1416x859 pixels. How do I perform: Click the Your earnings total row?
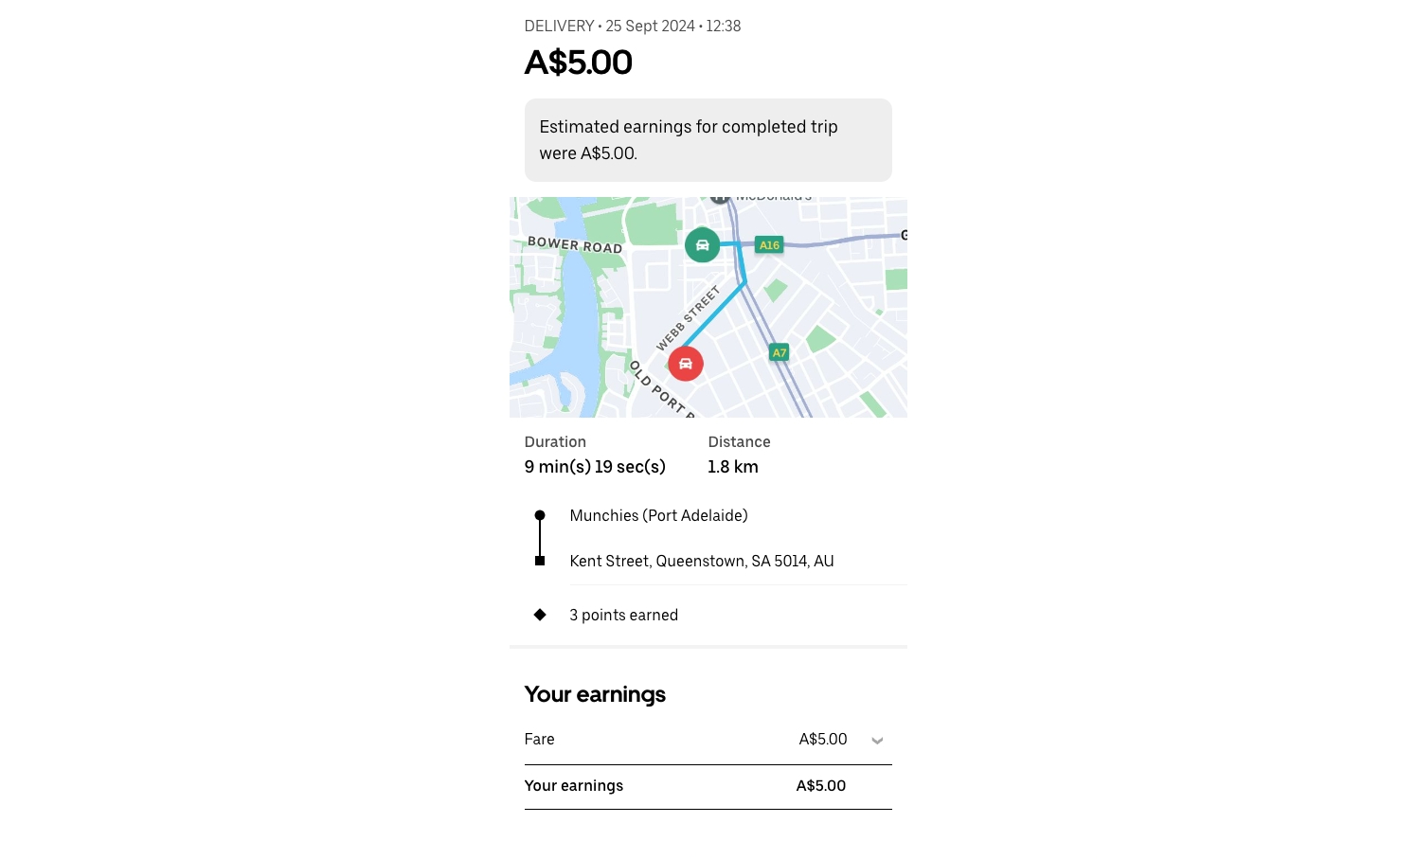click(x=708, y=786)
